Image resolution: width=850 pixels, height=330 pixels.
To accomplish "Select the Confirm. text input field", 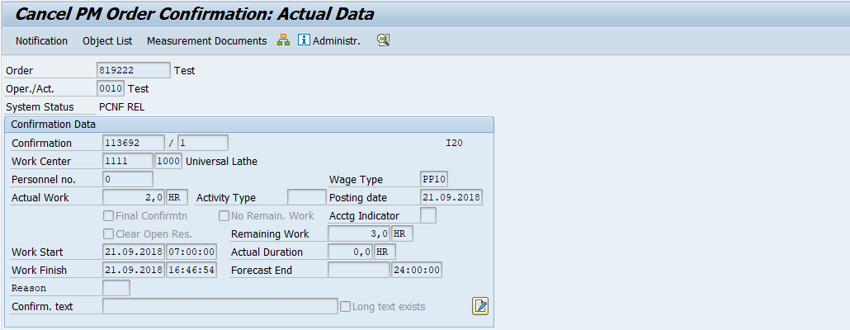I will pyautogui.click(x=220, y=306).
